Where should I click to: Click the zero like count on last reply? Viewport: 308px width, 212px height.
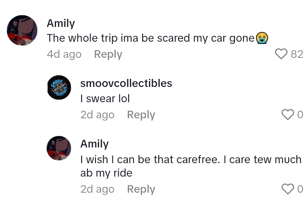coord(300,189)
